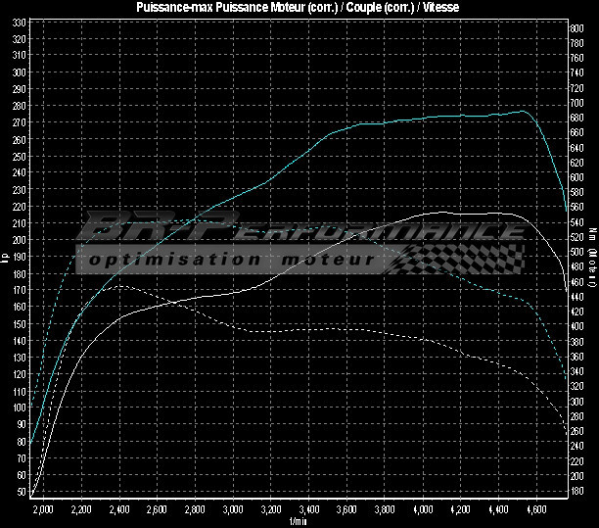Click the 2,000 tick on the x-axis
This screenshot has height=528, width=599.
pos(43,510)
